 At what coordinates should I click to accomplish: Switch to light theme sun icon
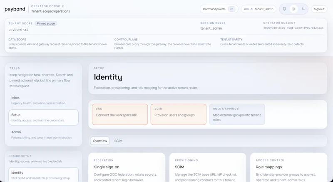tap(294, 9)
